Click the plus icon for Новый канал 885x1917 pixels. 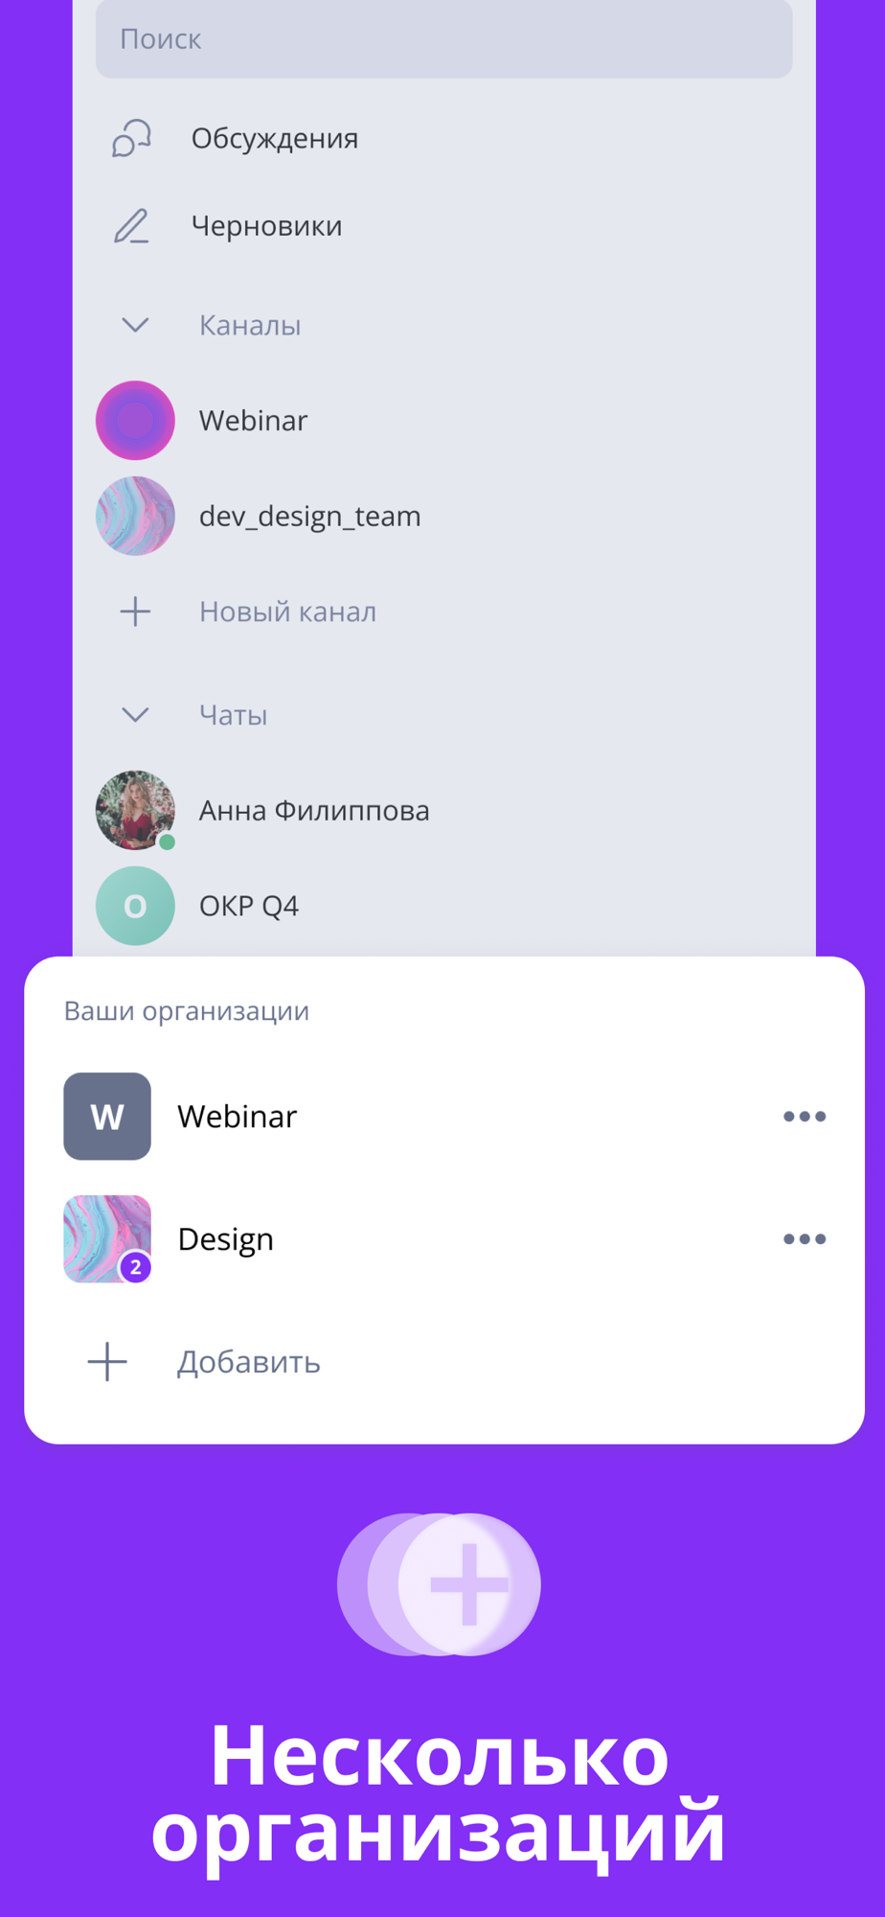click(135, 612)
